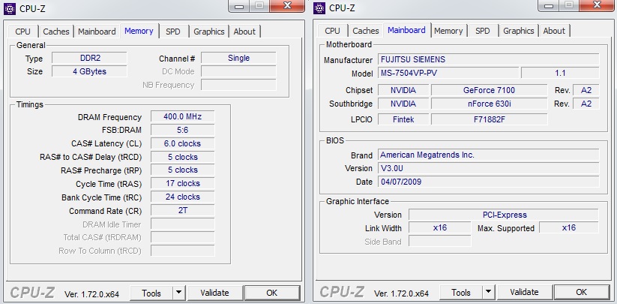Image resolution: width=617 pixels, height=304 pixels.
Task: Switch to Mainboard tab in left window
Action: 97,32
